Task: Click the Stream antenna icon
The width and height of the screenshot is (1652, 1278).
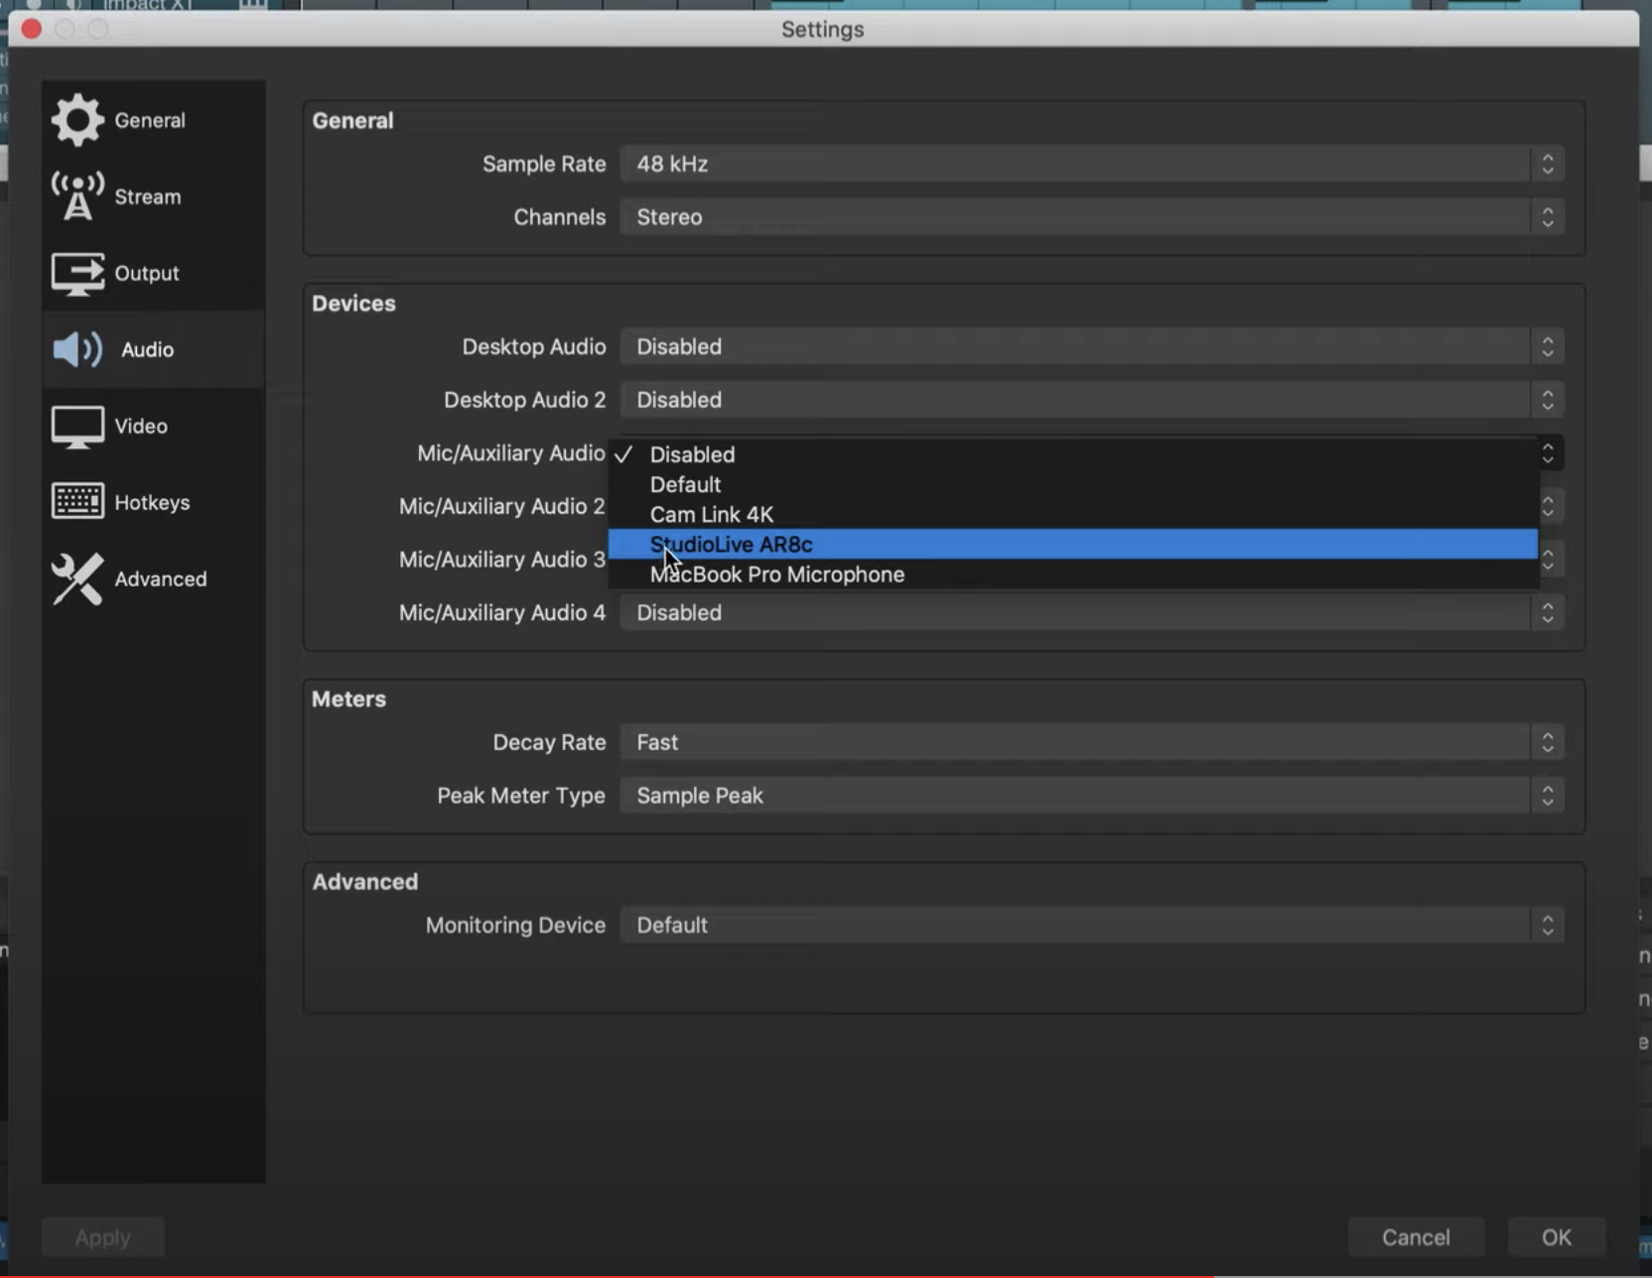Action: pos(77,196)
